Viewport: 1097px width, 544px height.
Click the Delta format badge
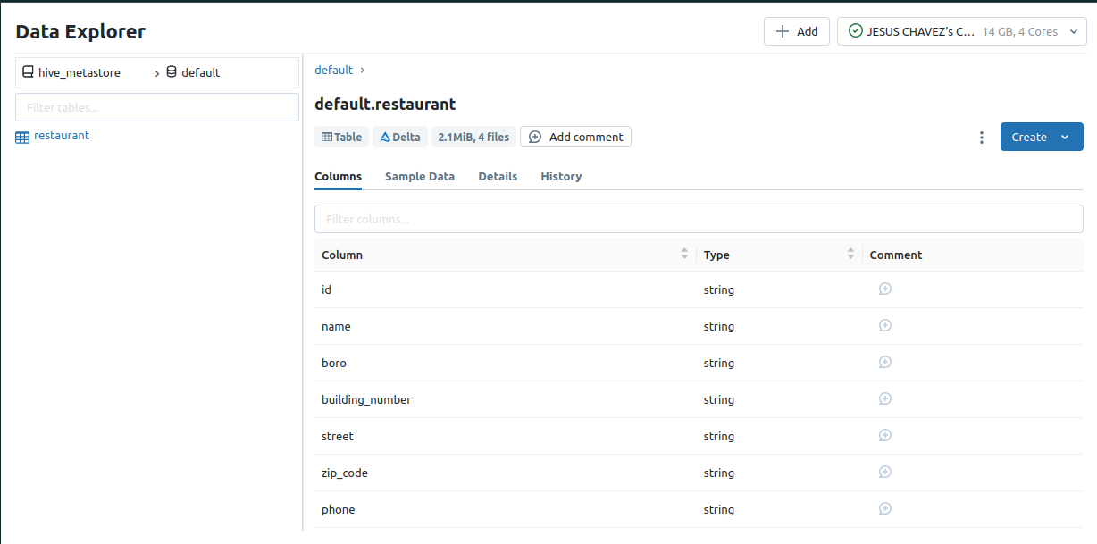coord(399,137)
